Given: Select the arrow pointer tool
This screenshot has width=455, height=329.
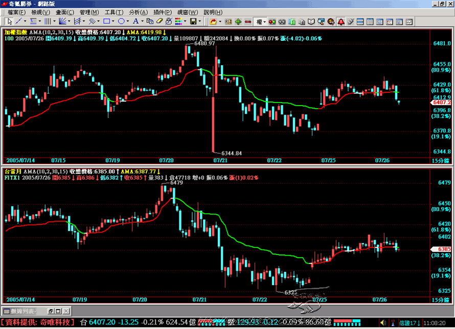Looking at the screenshot, I should point(9,21).
